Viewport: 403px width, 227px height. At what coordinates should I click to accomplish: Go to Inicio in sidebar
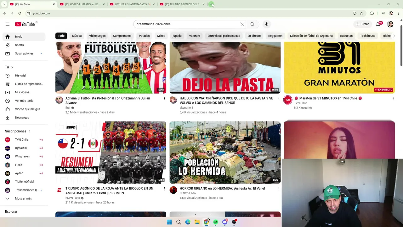(x=24, y=37)
